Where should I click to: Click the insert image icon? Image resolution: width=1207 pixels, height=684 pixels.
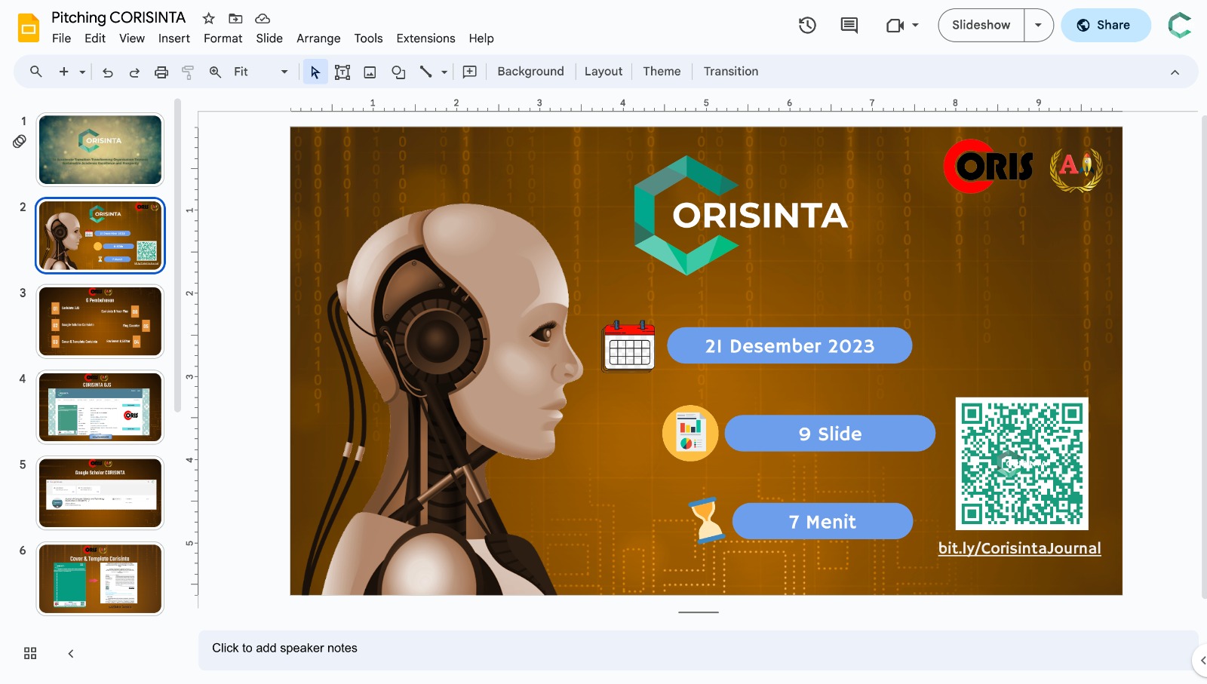(370, 72)
